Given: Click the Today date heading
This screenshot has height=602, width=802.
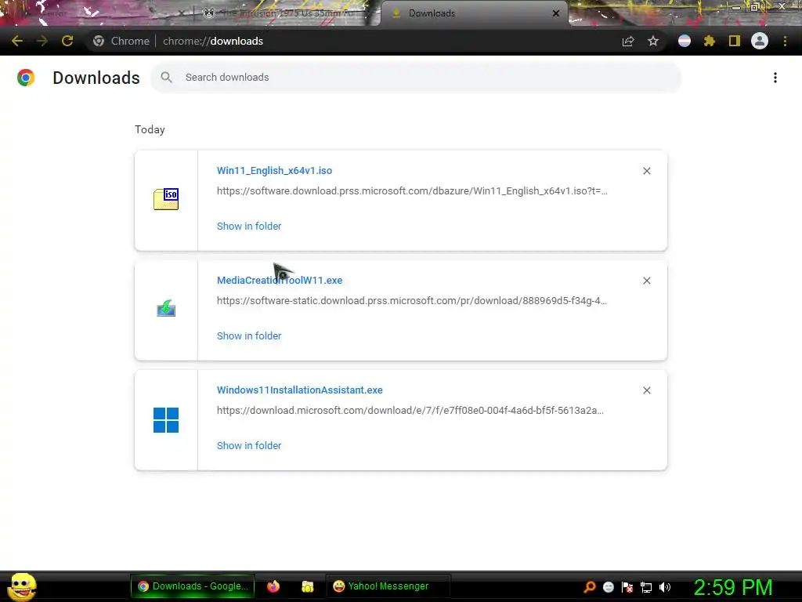Looking at the screenshot, I should tap(150, 129).
